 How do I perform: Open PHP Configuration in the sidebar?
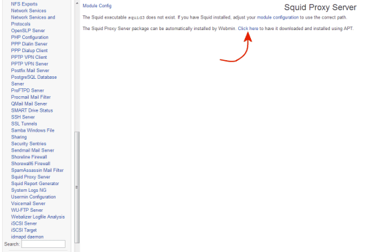[x=29, y=37]
